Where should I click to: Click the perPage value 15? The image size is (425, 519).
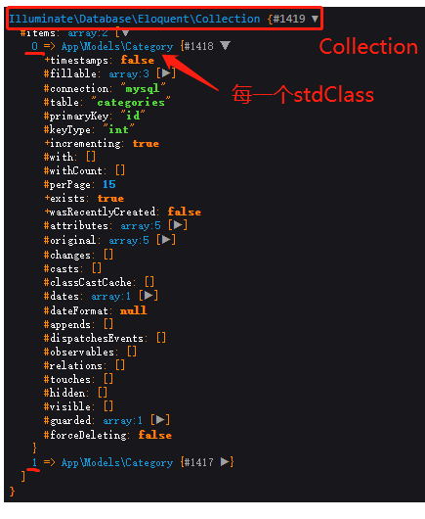(x=109, y=184)
